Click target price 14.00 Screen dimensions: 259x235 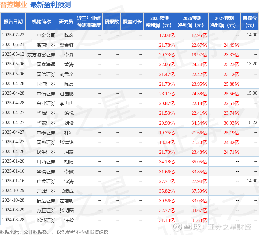pyautogui.click(x=252, y=35)
